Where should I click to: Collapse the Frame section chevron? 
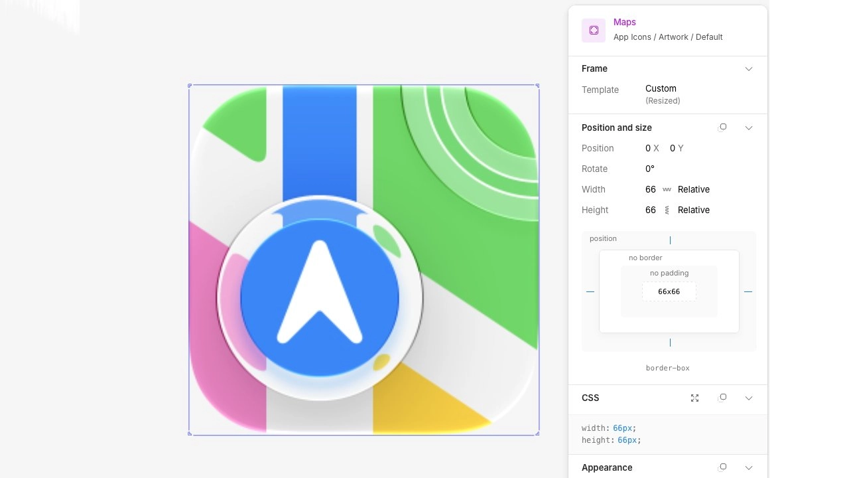coord(749,69)
